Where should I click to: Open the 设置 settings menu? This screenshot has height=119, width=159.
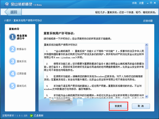[x=141, y=3]
